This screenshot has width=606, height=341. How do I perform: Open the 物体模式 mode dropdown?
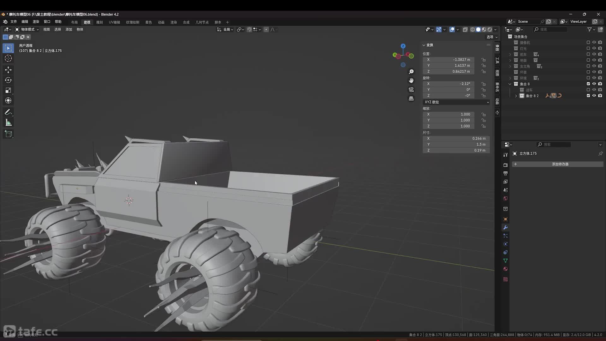click(27, 29)
